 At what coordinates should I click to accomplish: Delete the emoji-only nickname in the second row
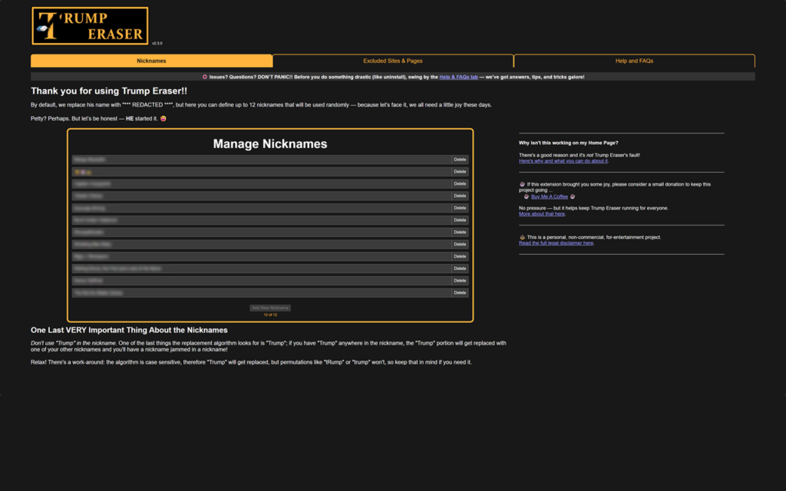tap(460, 172)
